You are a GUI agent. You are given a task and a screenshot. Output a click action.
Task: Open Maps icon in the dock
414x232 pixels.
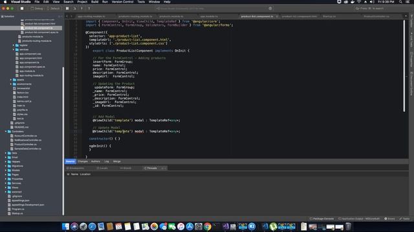pos(145,226)
